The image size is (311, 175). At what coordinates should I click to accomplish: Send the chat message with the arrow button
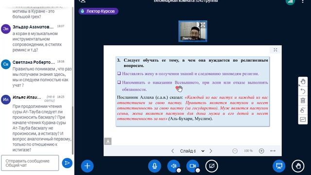(67, 163)
